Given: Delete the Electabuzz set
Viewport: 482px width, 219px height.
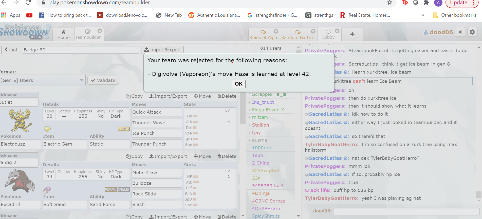Looking at the screenshot, I should pos(227,96).
